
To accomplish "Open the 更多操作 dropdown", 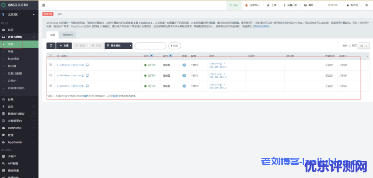I will 118,45.
